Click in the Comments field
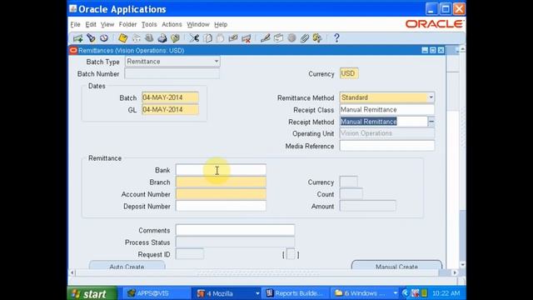The height and width of the screenshot is (300, 533). (x=235, y=230)
